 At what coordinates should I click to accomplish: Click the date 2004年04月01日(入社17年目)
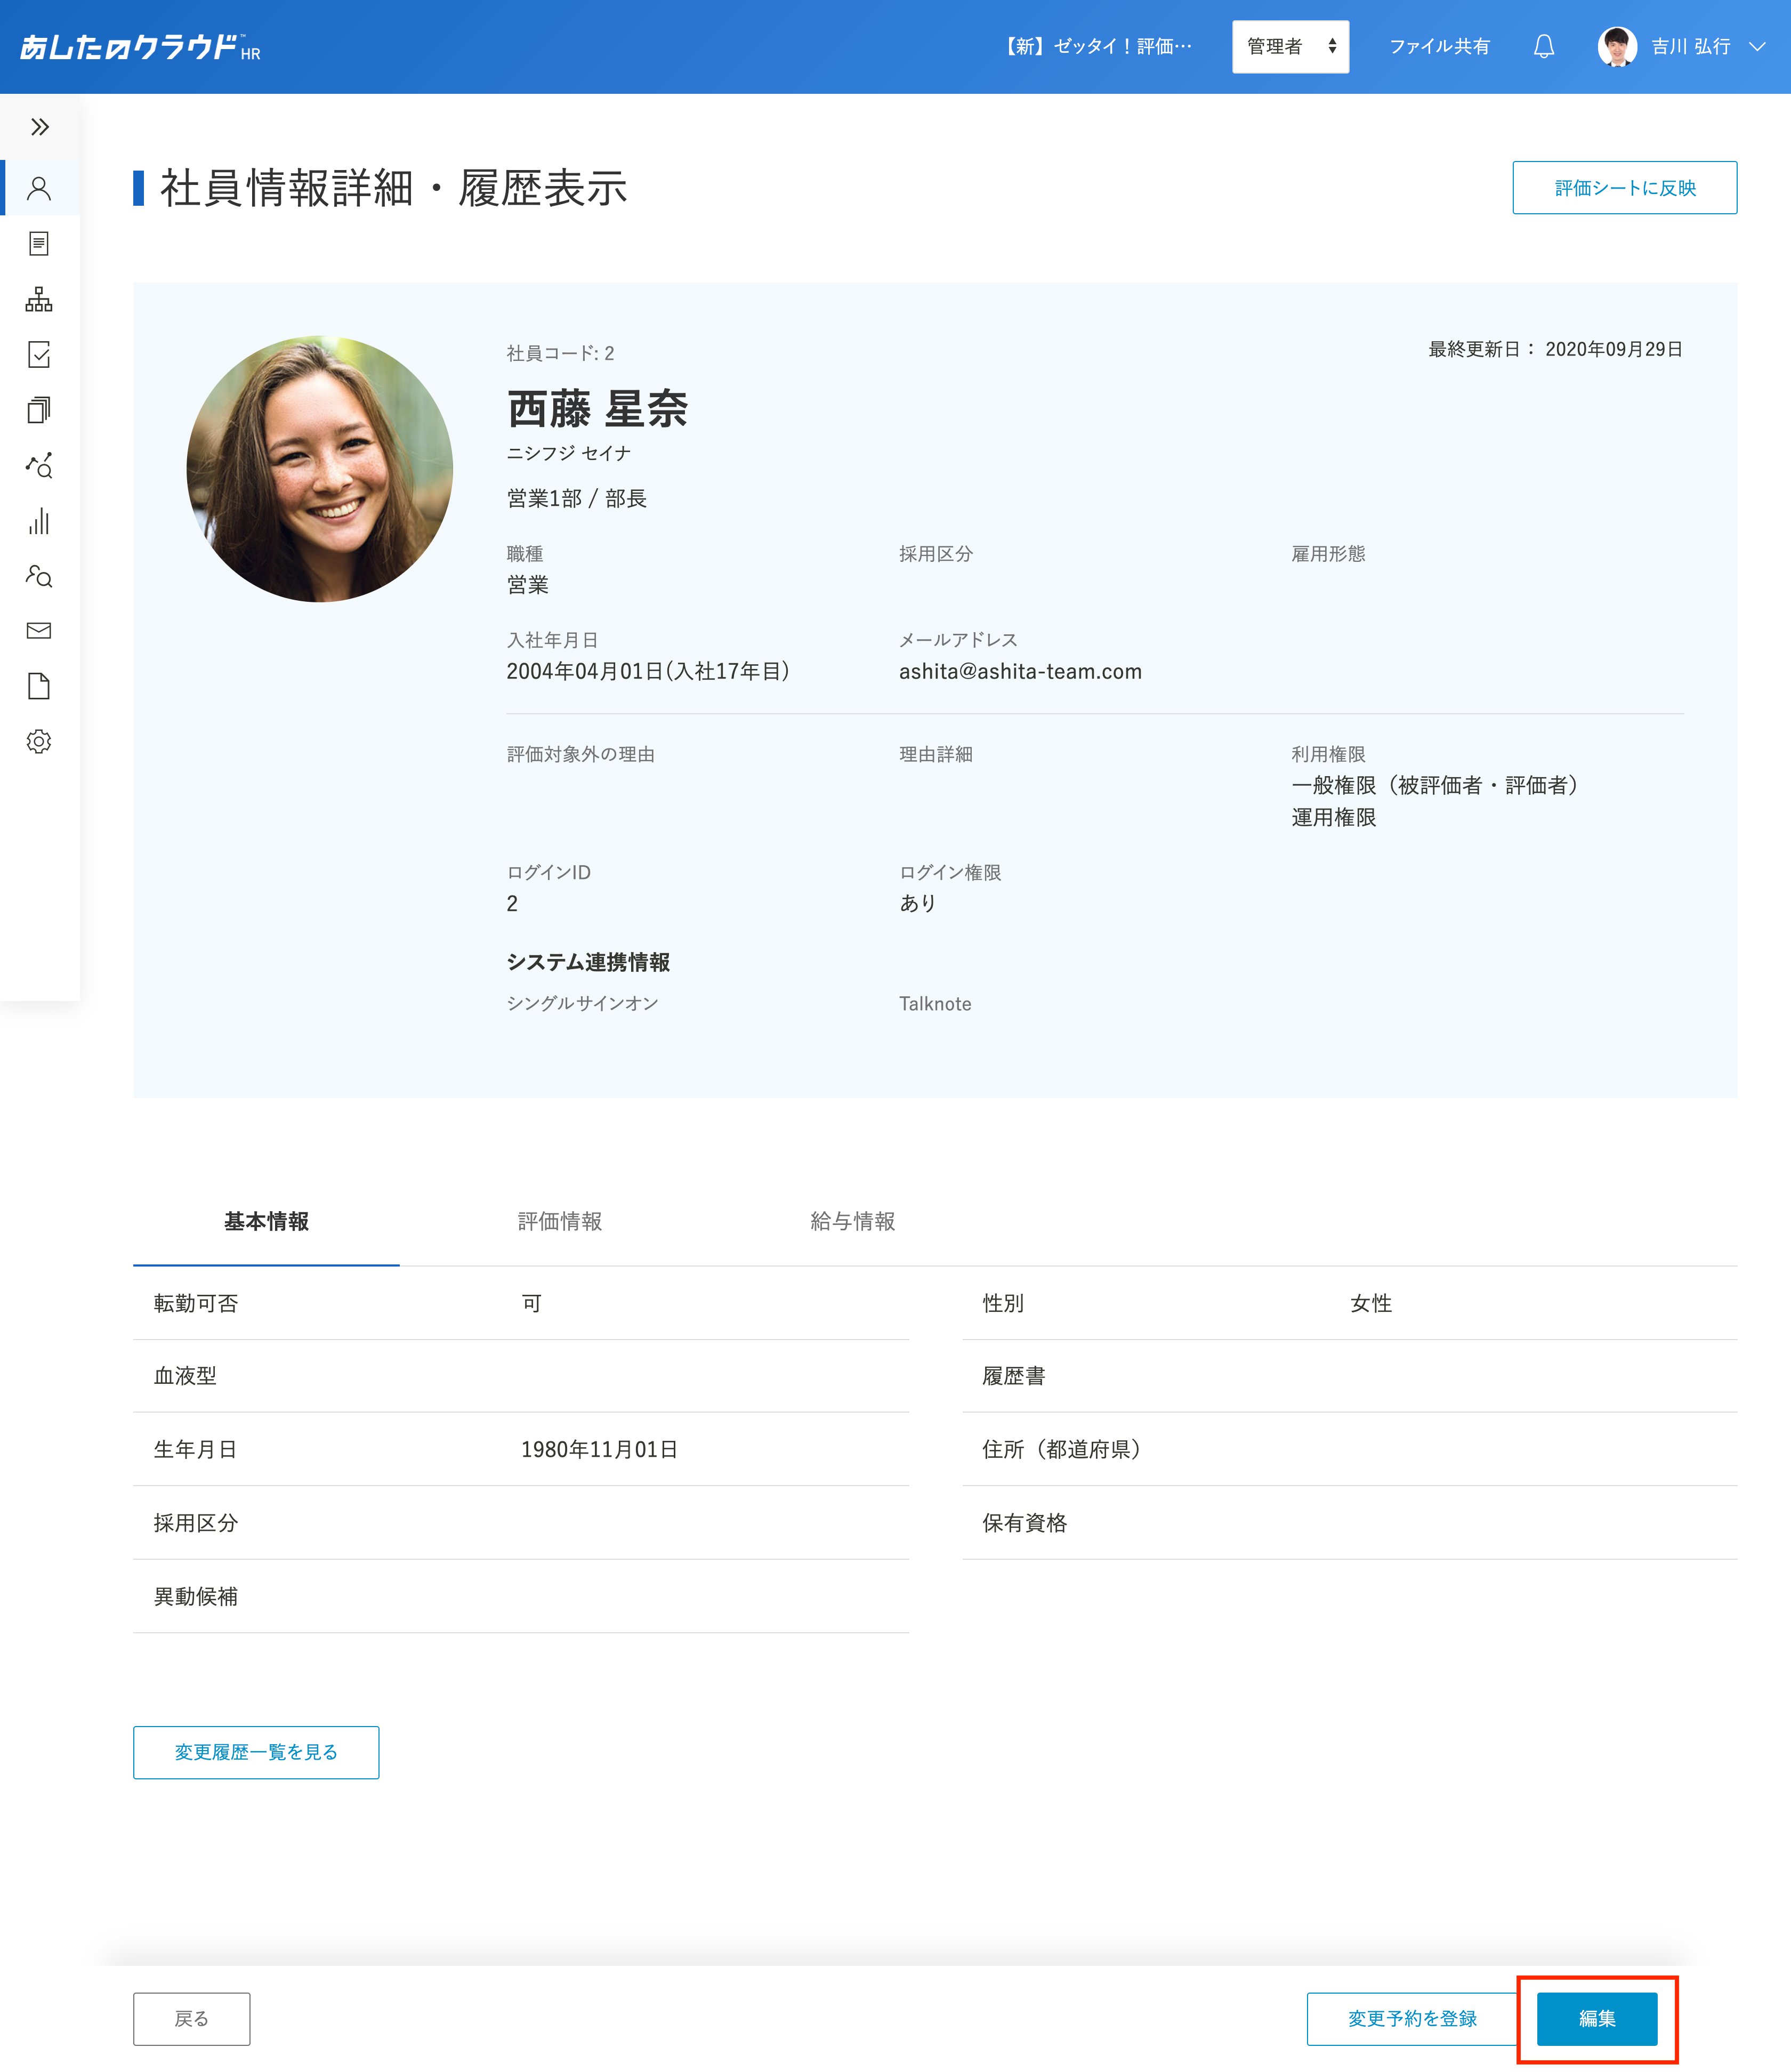pyautogui.click(x=648, y=671)
